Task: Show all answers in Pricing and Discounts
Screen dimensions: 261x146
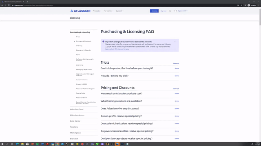Action: [176, 89]
